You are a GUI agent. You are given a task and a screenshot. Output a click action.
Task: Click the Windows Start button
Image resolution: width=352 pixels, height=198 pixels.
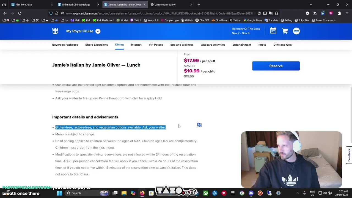click(59, 193)
